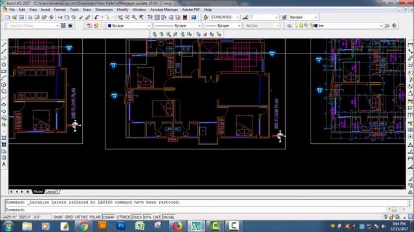Toggle GRID display in status bar
The width and height of the screenshot is (414, 232).
pyautogui.click(x=69, y=217)
